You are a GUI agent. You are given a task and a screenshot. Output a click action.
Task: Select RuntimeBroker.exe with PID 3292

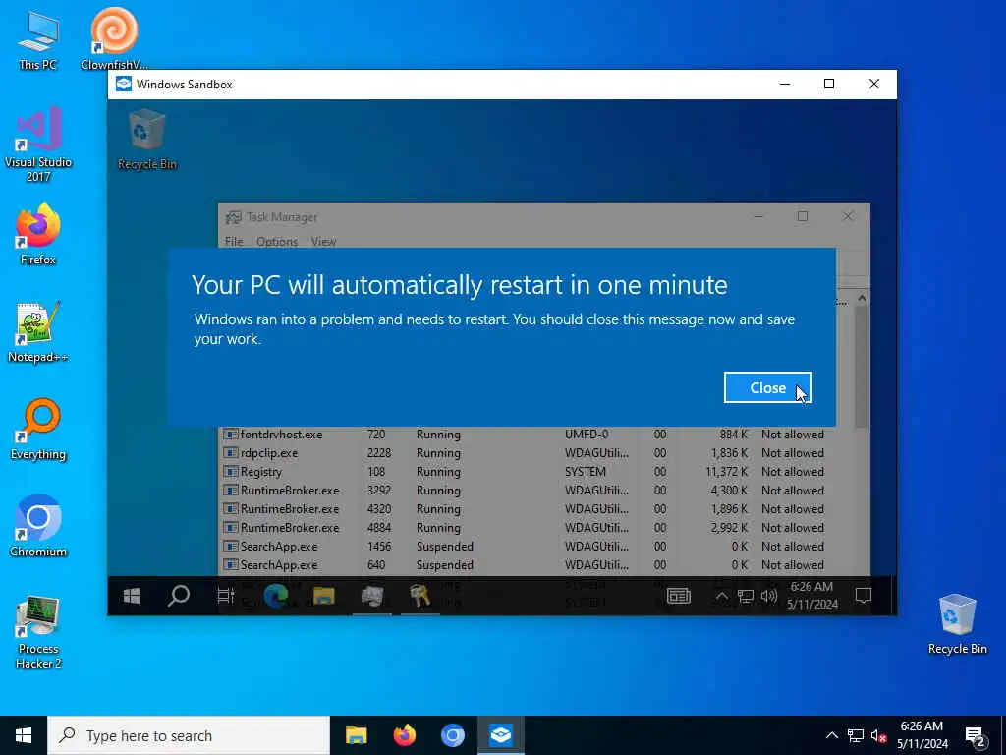(x=536, y=491)
